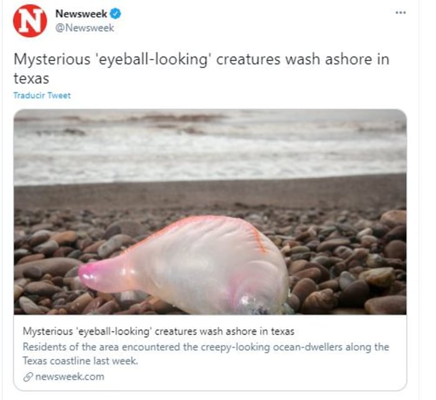This screenshot has width=436, height=400.
Task: Open the Newsweek display name profile link
Action: pyautogui.click(x=81, y=14)
